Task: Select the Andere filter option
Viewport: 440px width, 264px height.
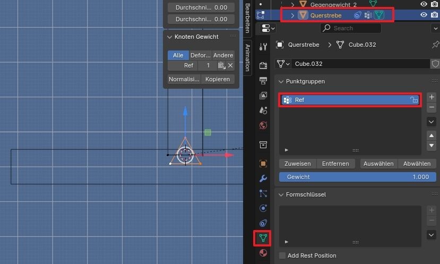Action: 223,55
